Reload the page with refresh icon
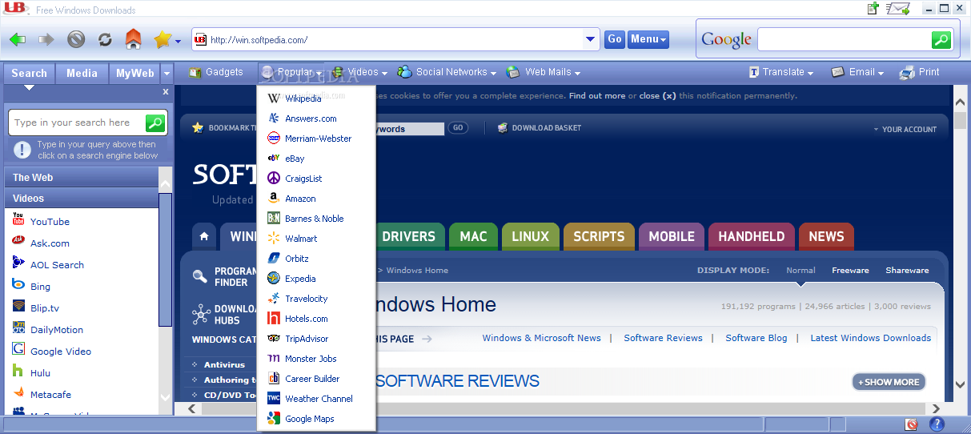 coord(105,39)
